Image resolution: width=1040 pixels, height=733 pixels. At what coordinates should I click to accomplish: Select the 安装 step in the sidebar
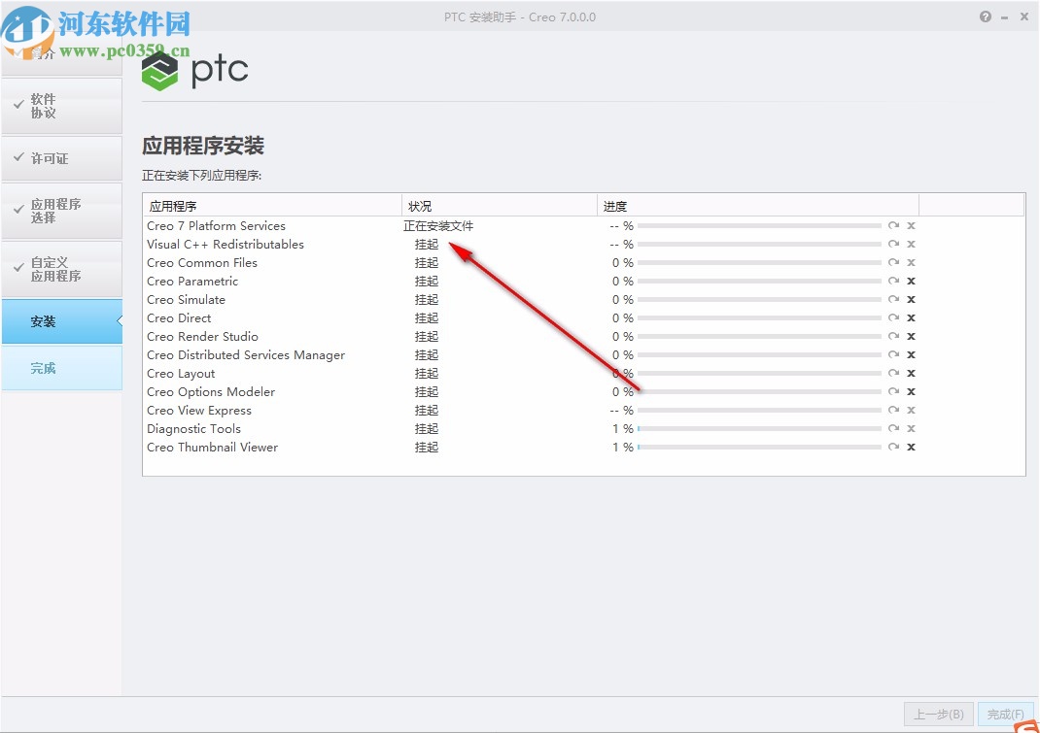click(60, 321)
